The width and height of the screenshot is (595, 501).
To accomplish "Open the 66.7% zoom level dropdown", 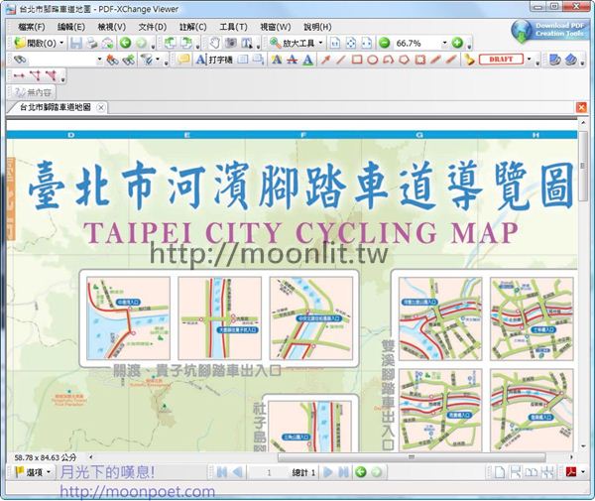I will [x=442, y=44].
